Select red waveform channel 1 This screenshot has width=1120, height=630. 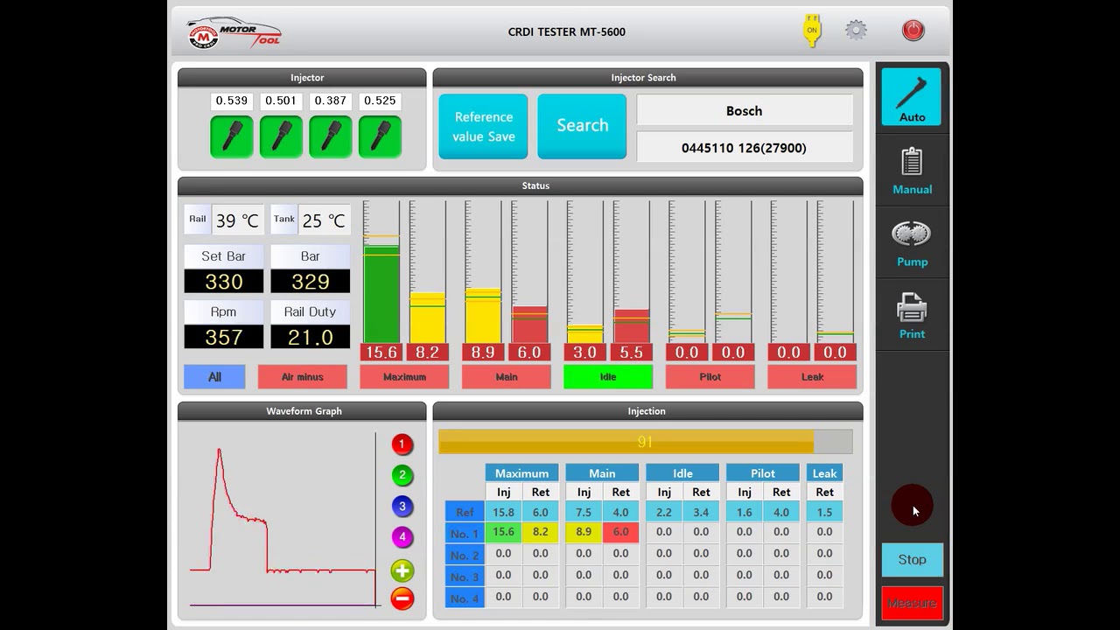click(402, 444)
